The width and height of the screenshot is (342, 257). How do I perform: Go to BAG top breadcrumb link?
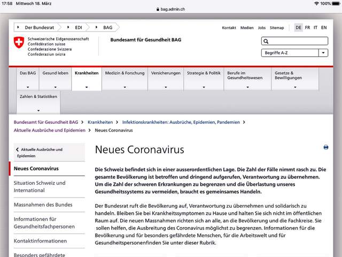(108, 27)
